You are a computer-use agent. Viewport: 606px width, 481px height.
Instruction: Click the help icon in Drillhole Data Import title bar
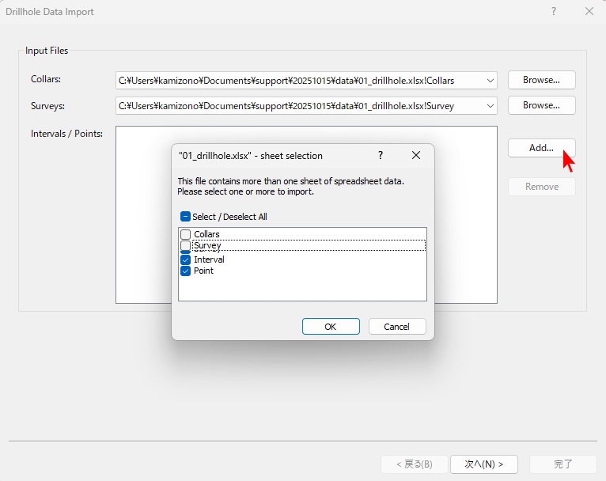(x=553, y=11)
